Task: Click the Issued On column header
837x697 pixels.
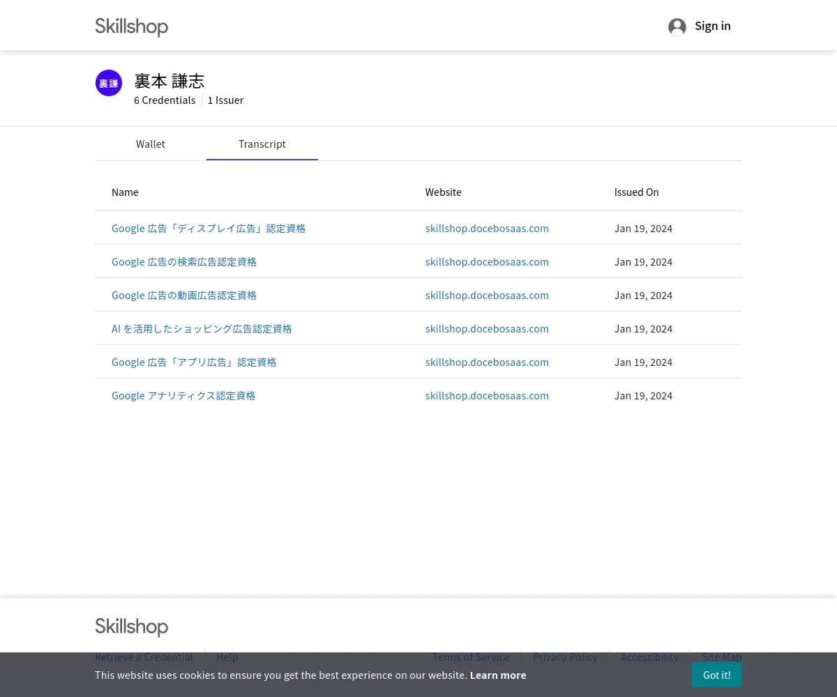Action: 636,192
